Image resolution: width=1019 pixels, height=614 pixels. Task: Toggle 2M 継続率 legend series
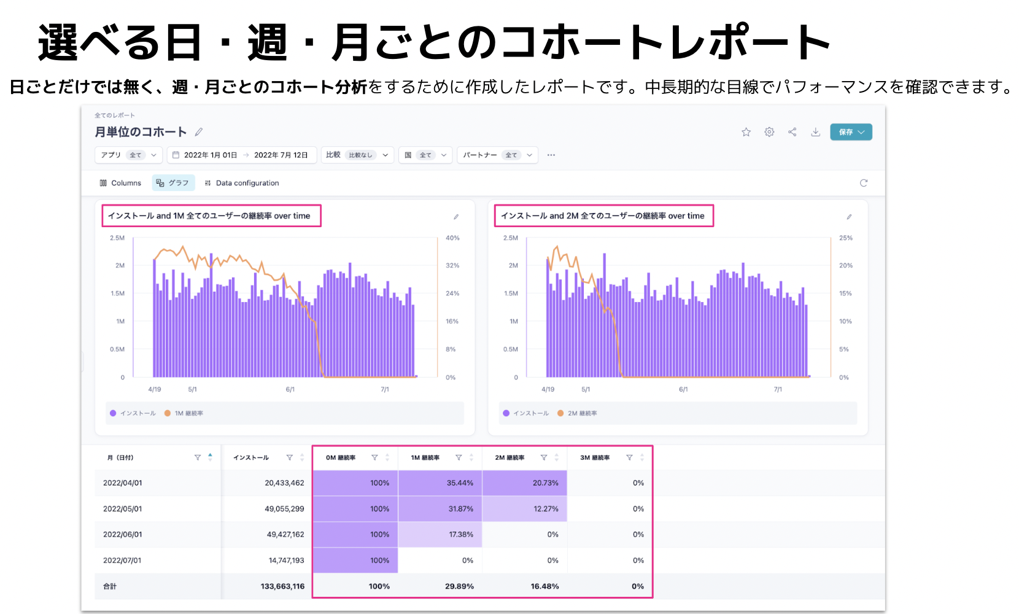(x=577, y=413)
